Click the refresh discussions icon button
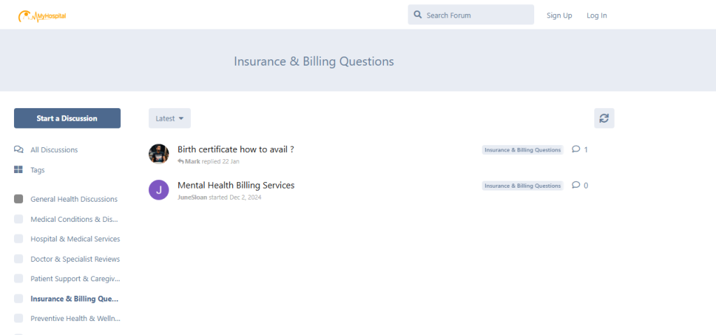The image size is (716, 335). (604, 118)
